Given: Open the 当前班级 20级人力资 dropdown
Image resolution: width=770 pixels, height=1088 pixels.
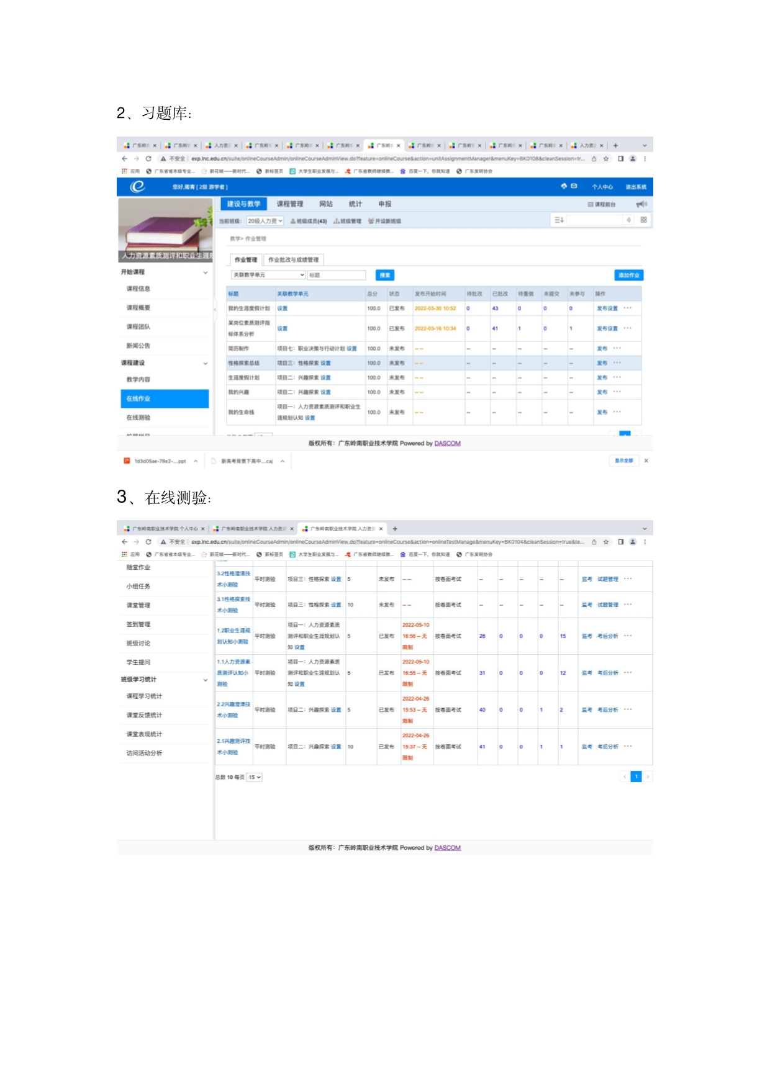Looking at the screenshot, I should click(x=265, y=221).
